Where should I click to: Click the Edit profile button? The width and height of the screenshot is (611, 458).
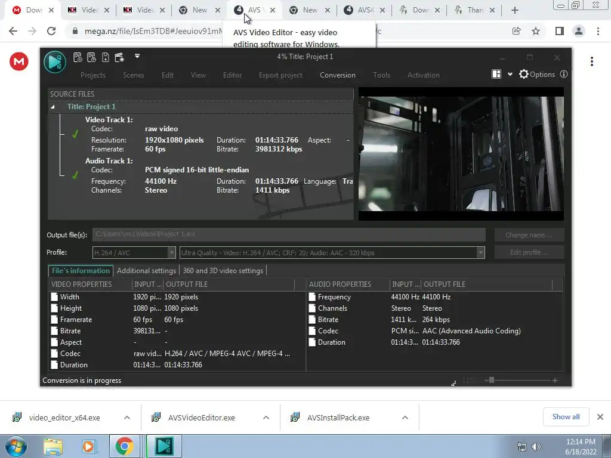pyautogui.click(x=529, y=252)
